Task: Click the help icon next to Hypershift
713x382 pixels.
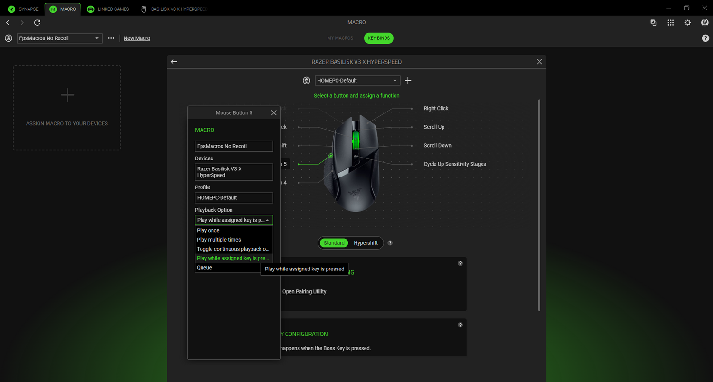Action: [390, 243]
